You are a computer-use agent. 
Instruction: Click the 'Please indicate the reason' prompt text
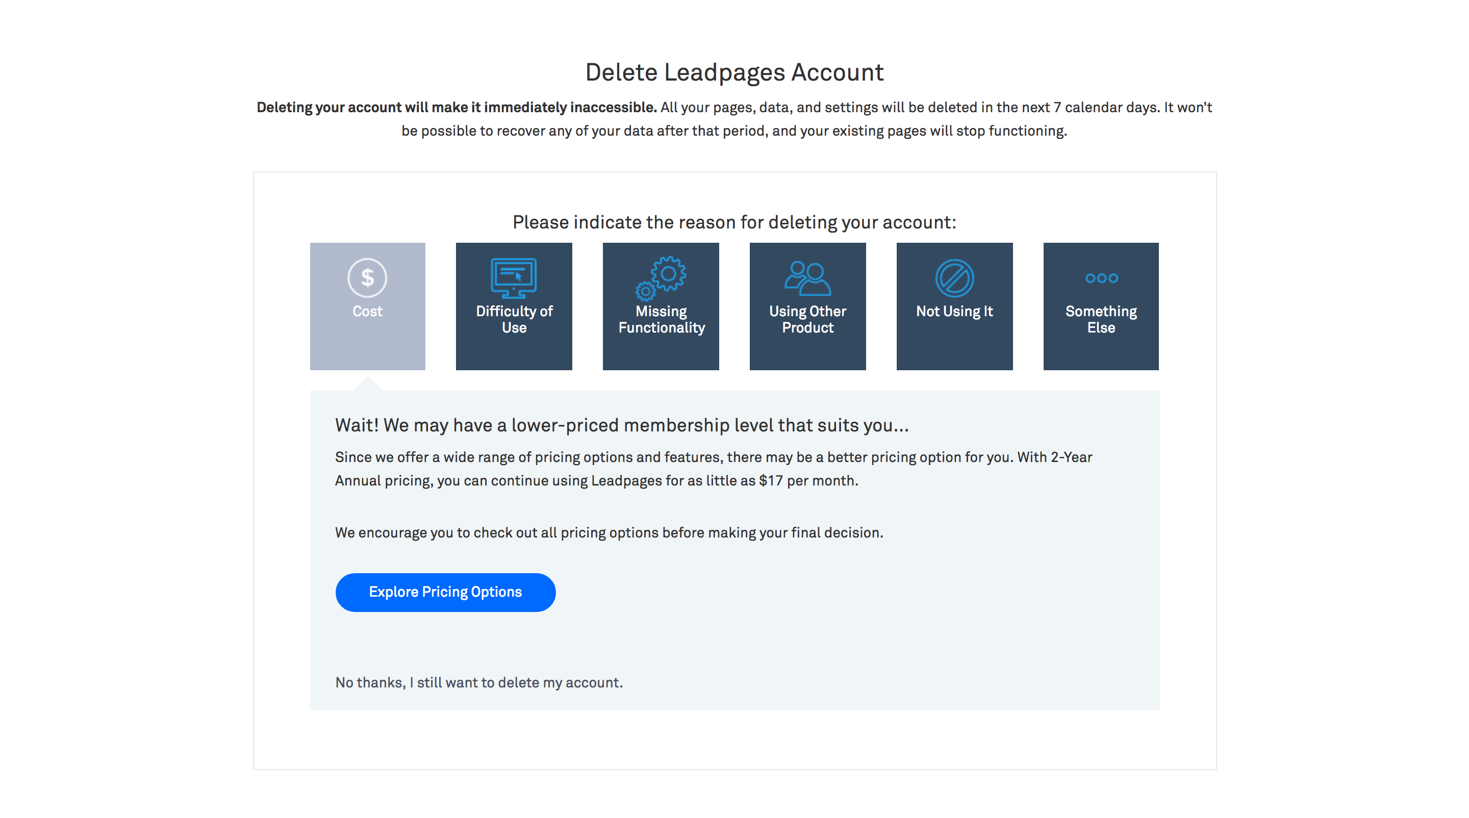coord(734,222)
